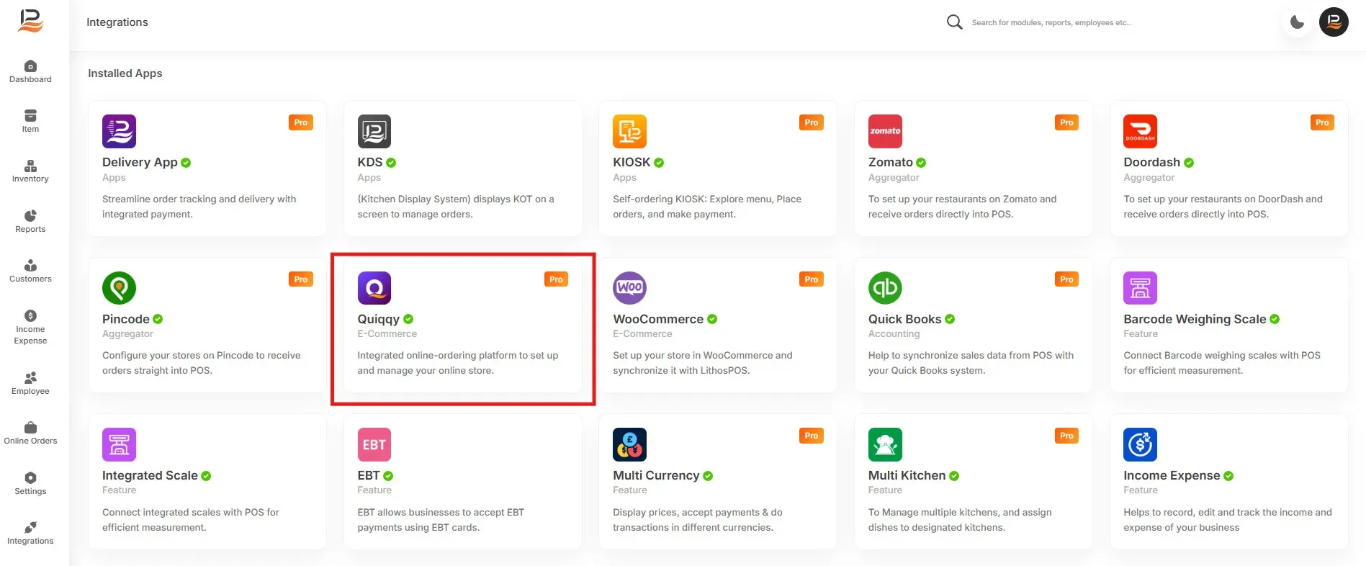Open the KDS app icon
Viewport: 1366px width, 566px height.
click(374, 131)
